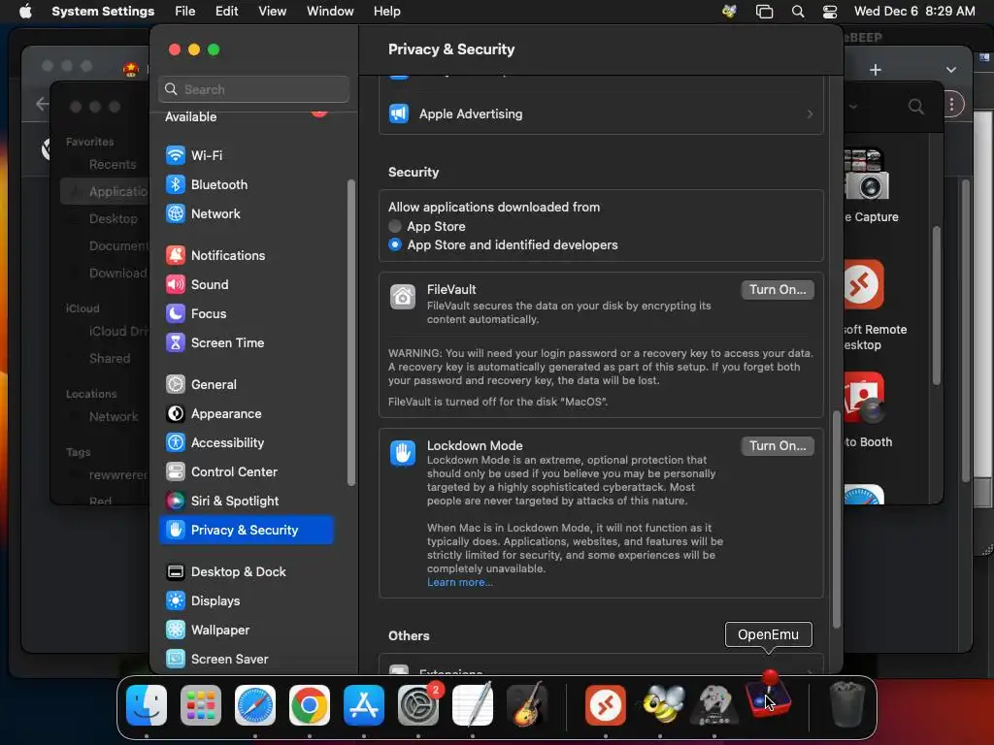
Task: Launch GarageBand from the Dock
Action: click(x=527, y=705)
